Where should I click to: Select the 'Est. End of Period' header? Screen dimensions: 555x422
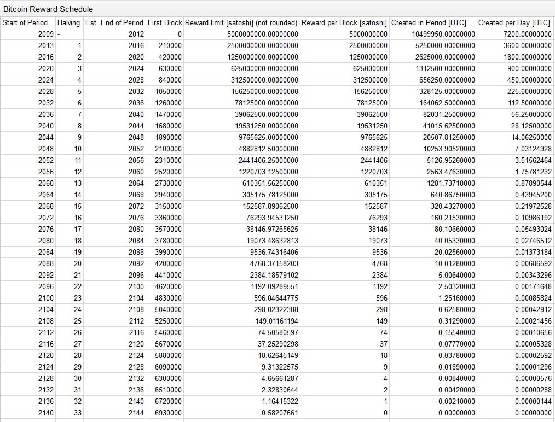[114, 22]
